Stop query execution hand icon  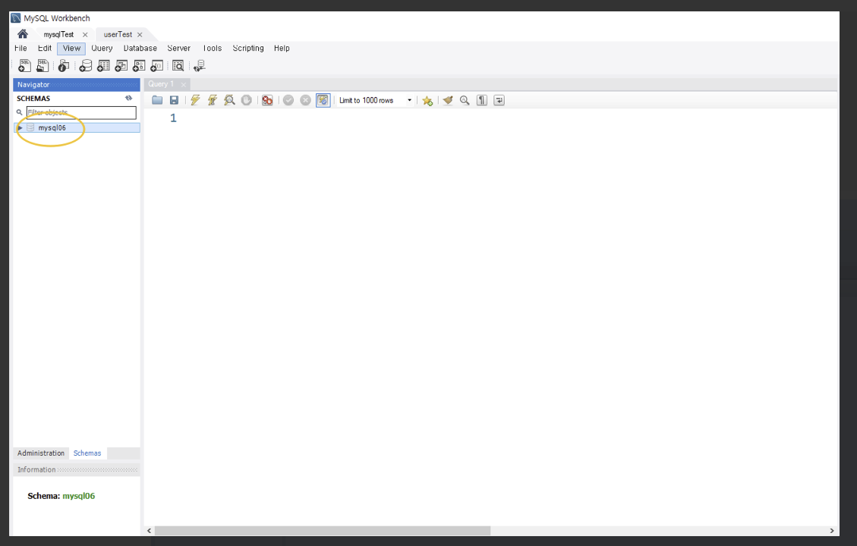pyautogui.click(x=247, y=100)
